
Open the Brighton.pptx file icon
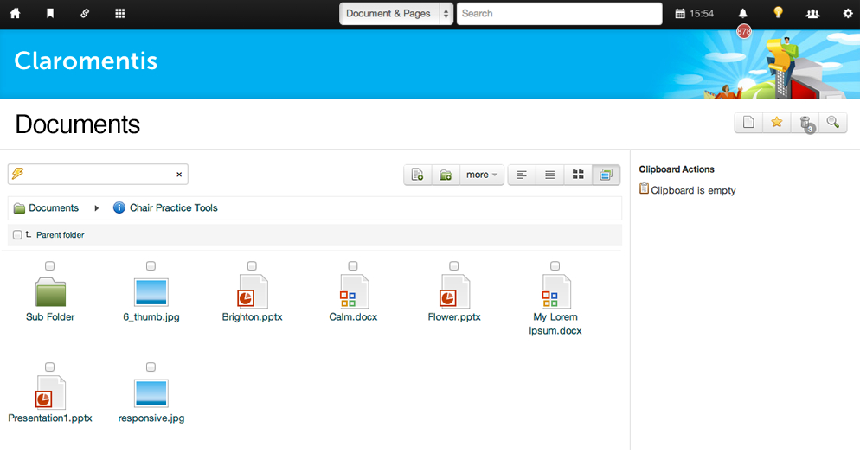253,291
